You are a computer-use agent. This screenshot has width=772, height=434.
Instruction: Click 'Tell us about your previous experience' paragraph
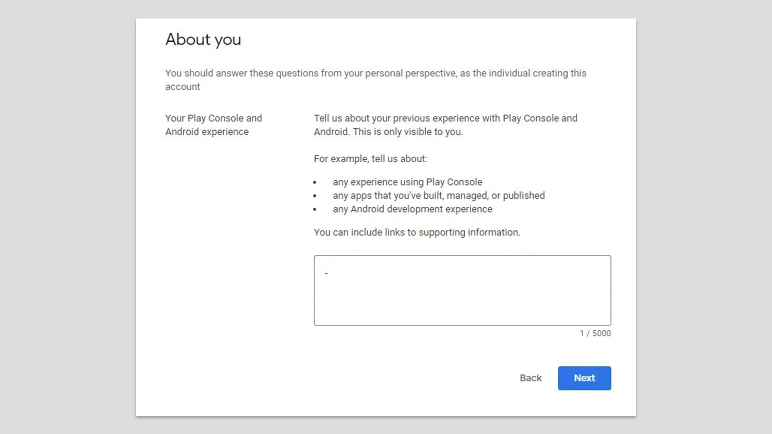(445, 119)
